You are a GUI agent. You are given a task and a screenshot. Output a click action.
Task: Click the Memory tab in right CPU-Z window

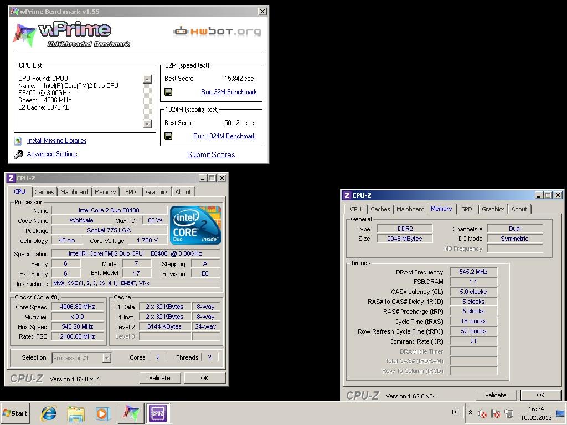click(441, 209)
